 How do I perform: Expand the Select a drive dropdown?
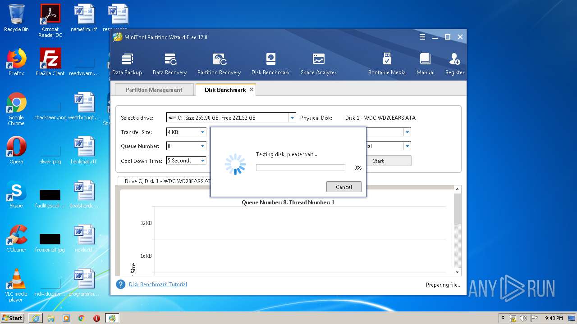click(292, 118)
